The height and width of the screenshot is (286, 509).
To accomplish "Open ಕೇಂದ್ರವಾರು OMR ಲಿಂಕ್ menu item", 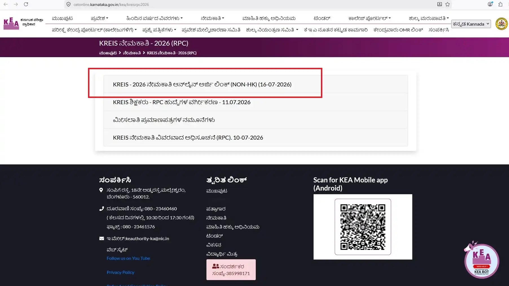I will 398,30.
